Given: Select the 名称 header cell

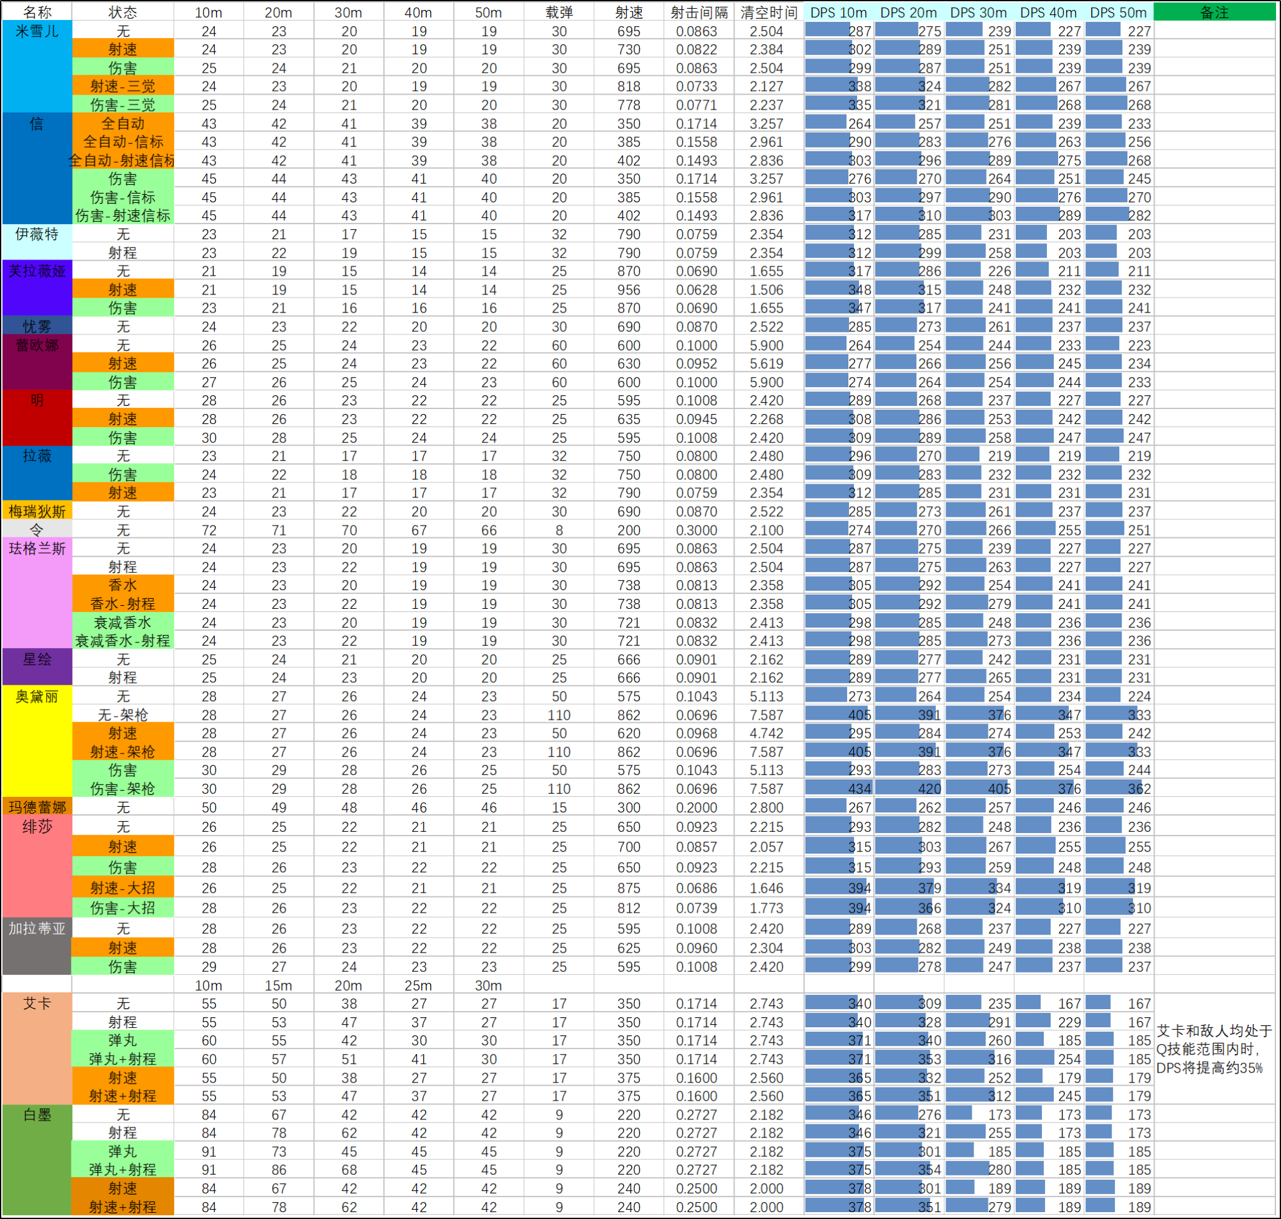Looking at the screenshot, I should pyautogui.click(x=37, y=12).
